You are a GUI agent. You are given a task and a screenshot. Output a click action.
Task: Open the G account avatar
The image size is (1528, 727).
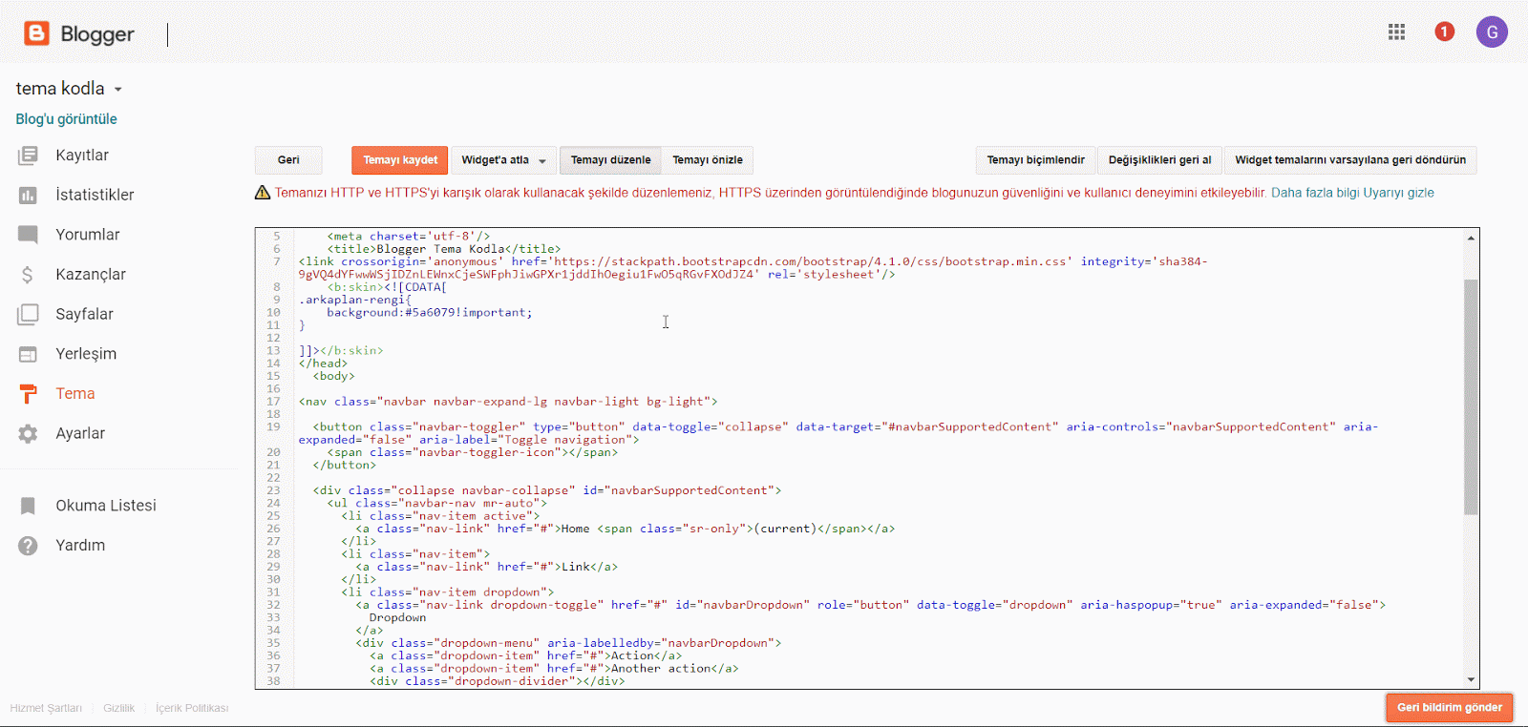[1492, 31]
